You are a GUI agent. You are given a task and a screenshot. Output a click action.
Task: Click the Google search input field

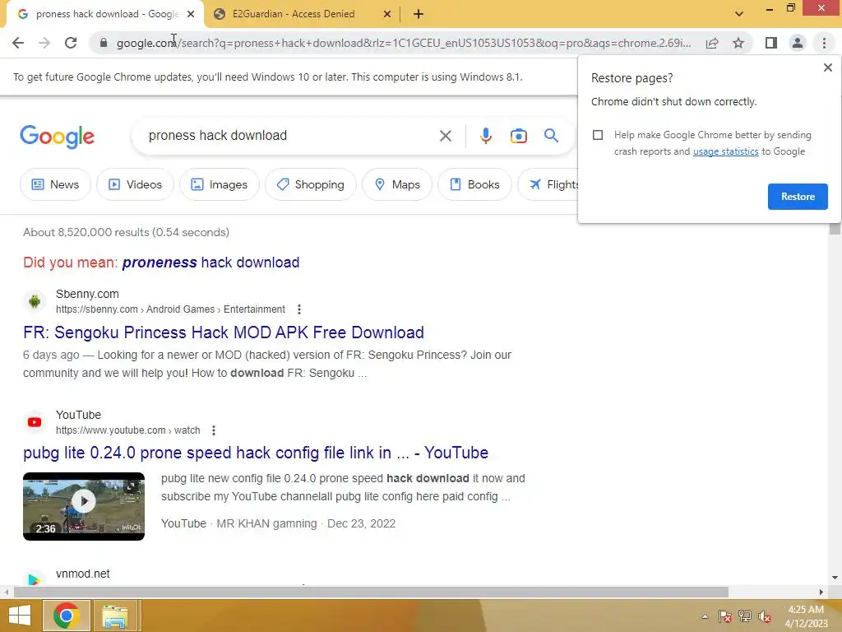point(290,136)
